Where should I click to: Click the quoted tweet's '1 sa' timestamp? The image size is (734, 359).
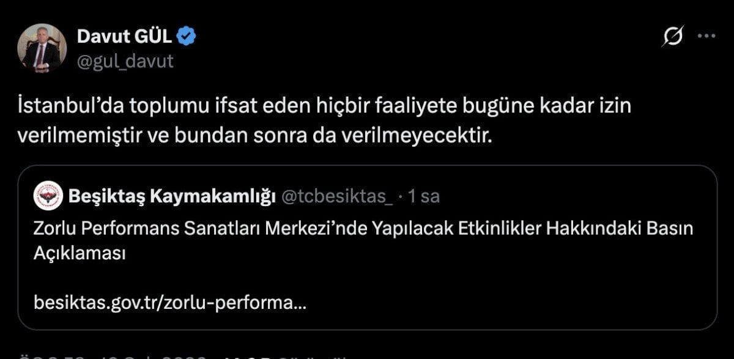click(423, 196)
